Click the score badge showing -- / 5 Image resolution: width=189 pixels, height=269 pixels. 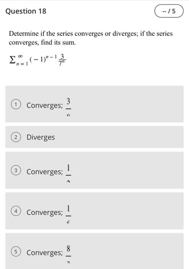tap(169, 11)
